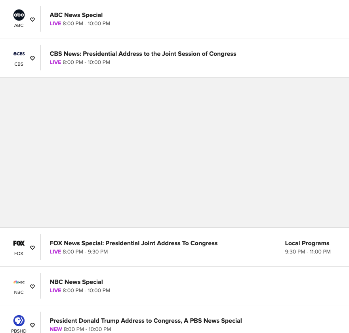
Task: Click the PBS network logo
Action: click(19, 321)
